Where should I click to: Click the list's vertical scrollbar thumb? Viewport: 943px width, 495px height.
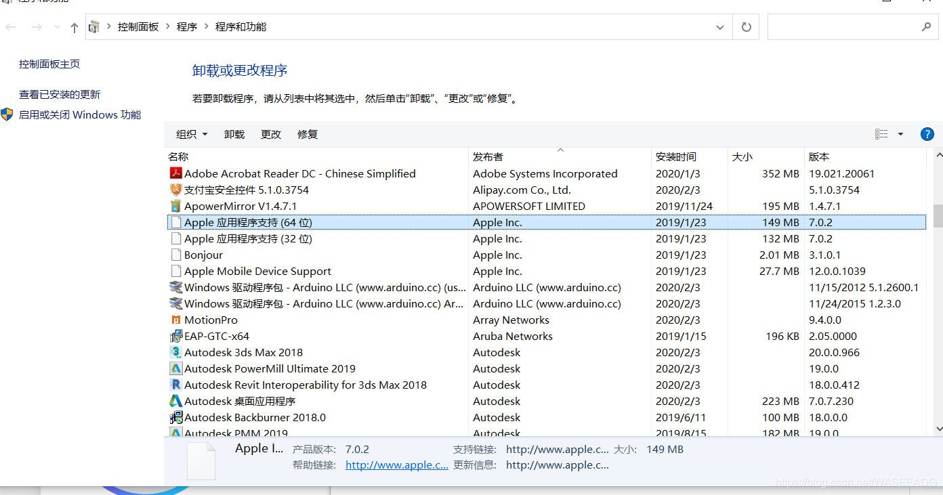pyautogui.click(x=938, y=216)
